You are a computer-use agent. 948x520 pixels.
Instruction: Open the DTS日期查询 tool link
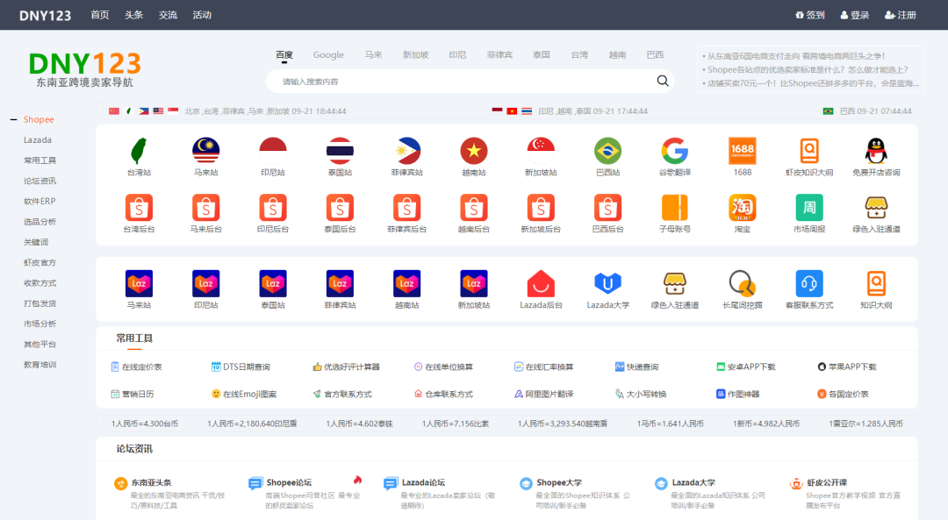[241, 367]
